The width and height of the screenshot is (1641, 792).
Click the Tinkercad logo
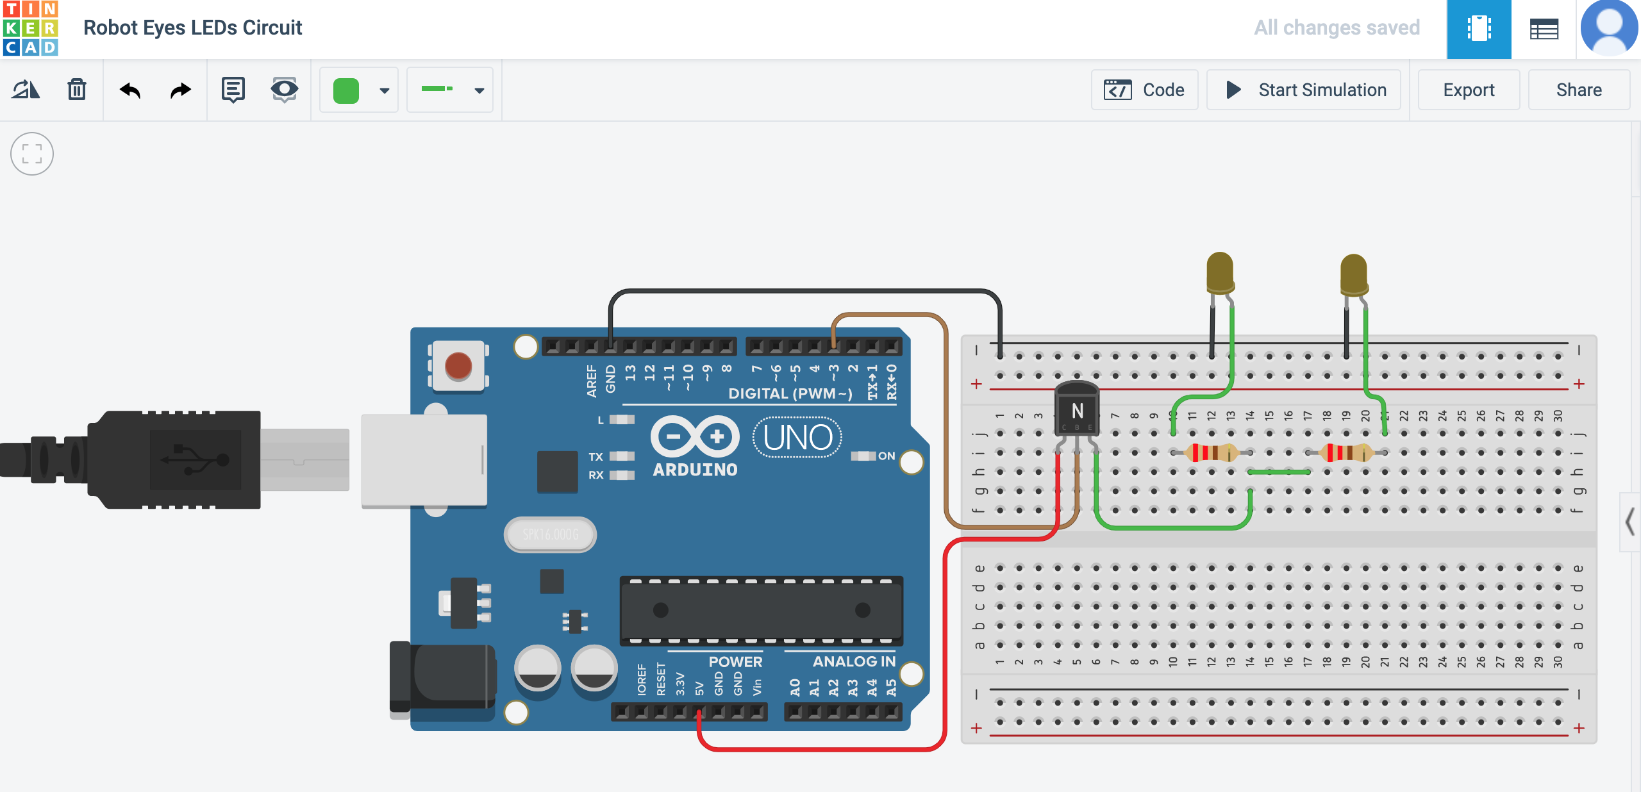click(x=31, y=28)
